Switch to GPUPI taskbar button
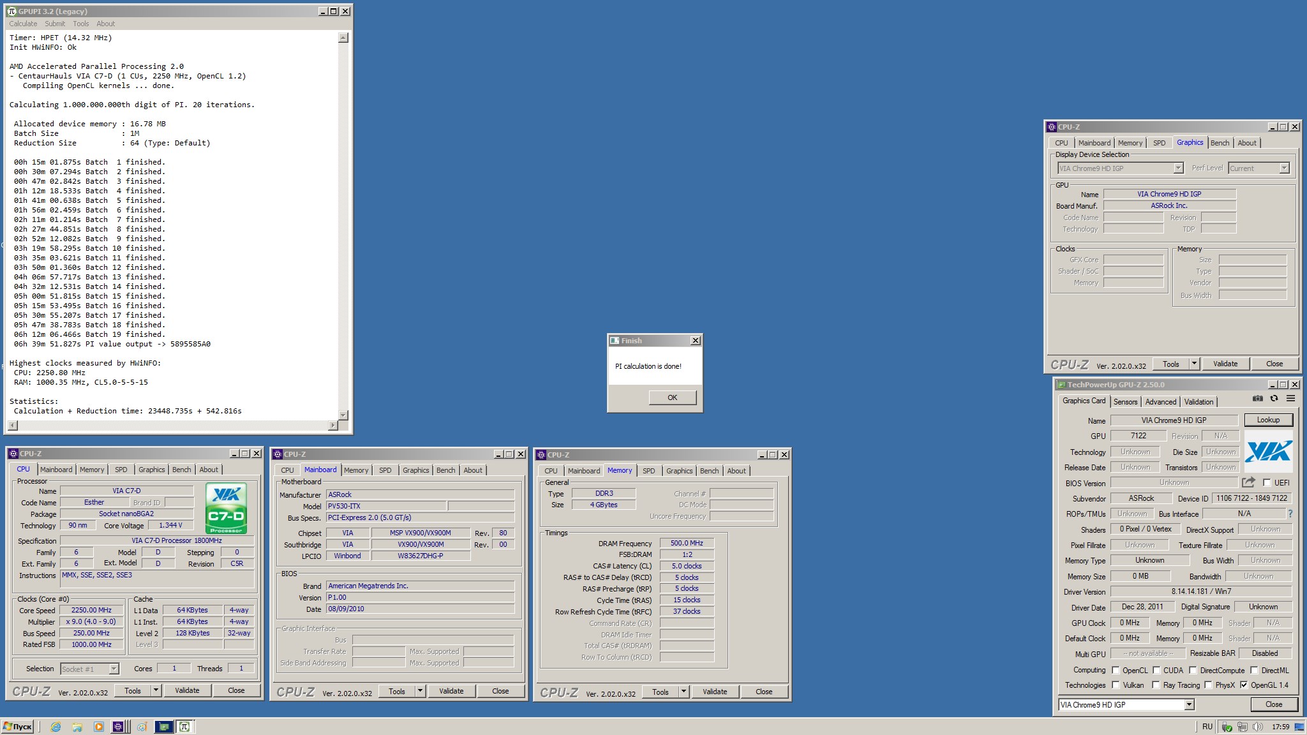 click(x=184, y=727)
